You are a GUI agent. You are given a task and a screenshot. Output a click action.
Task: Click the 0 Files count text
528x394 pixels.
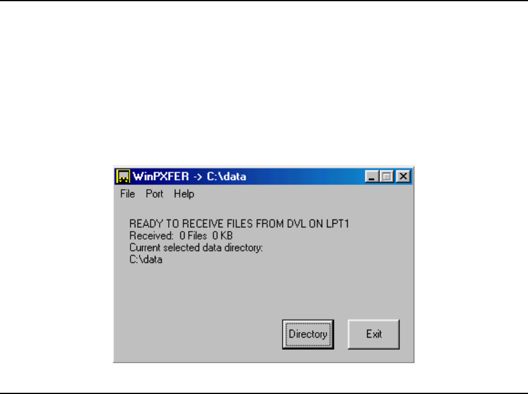pyautogui.click(x=193, y=236)
